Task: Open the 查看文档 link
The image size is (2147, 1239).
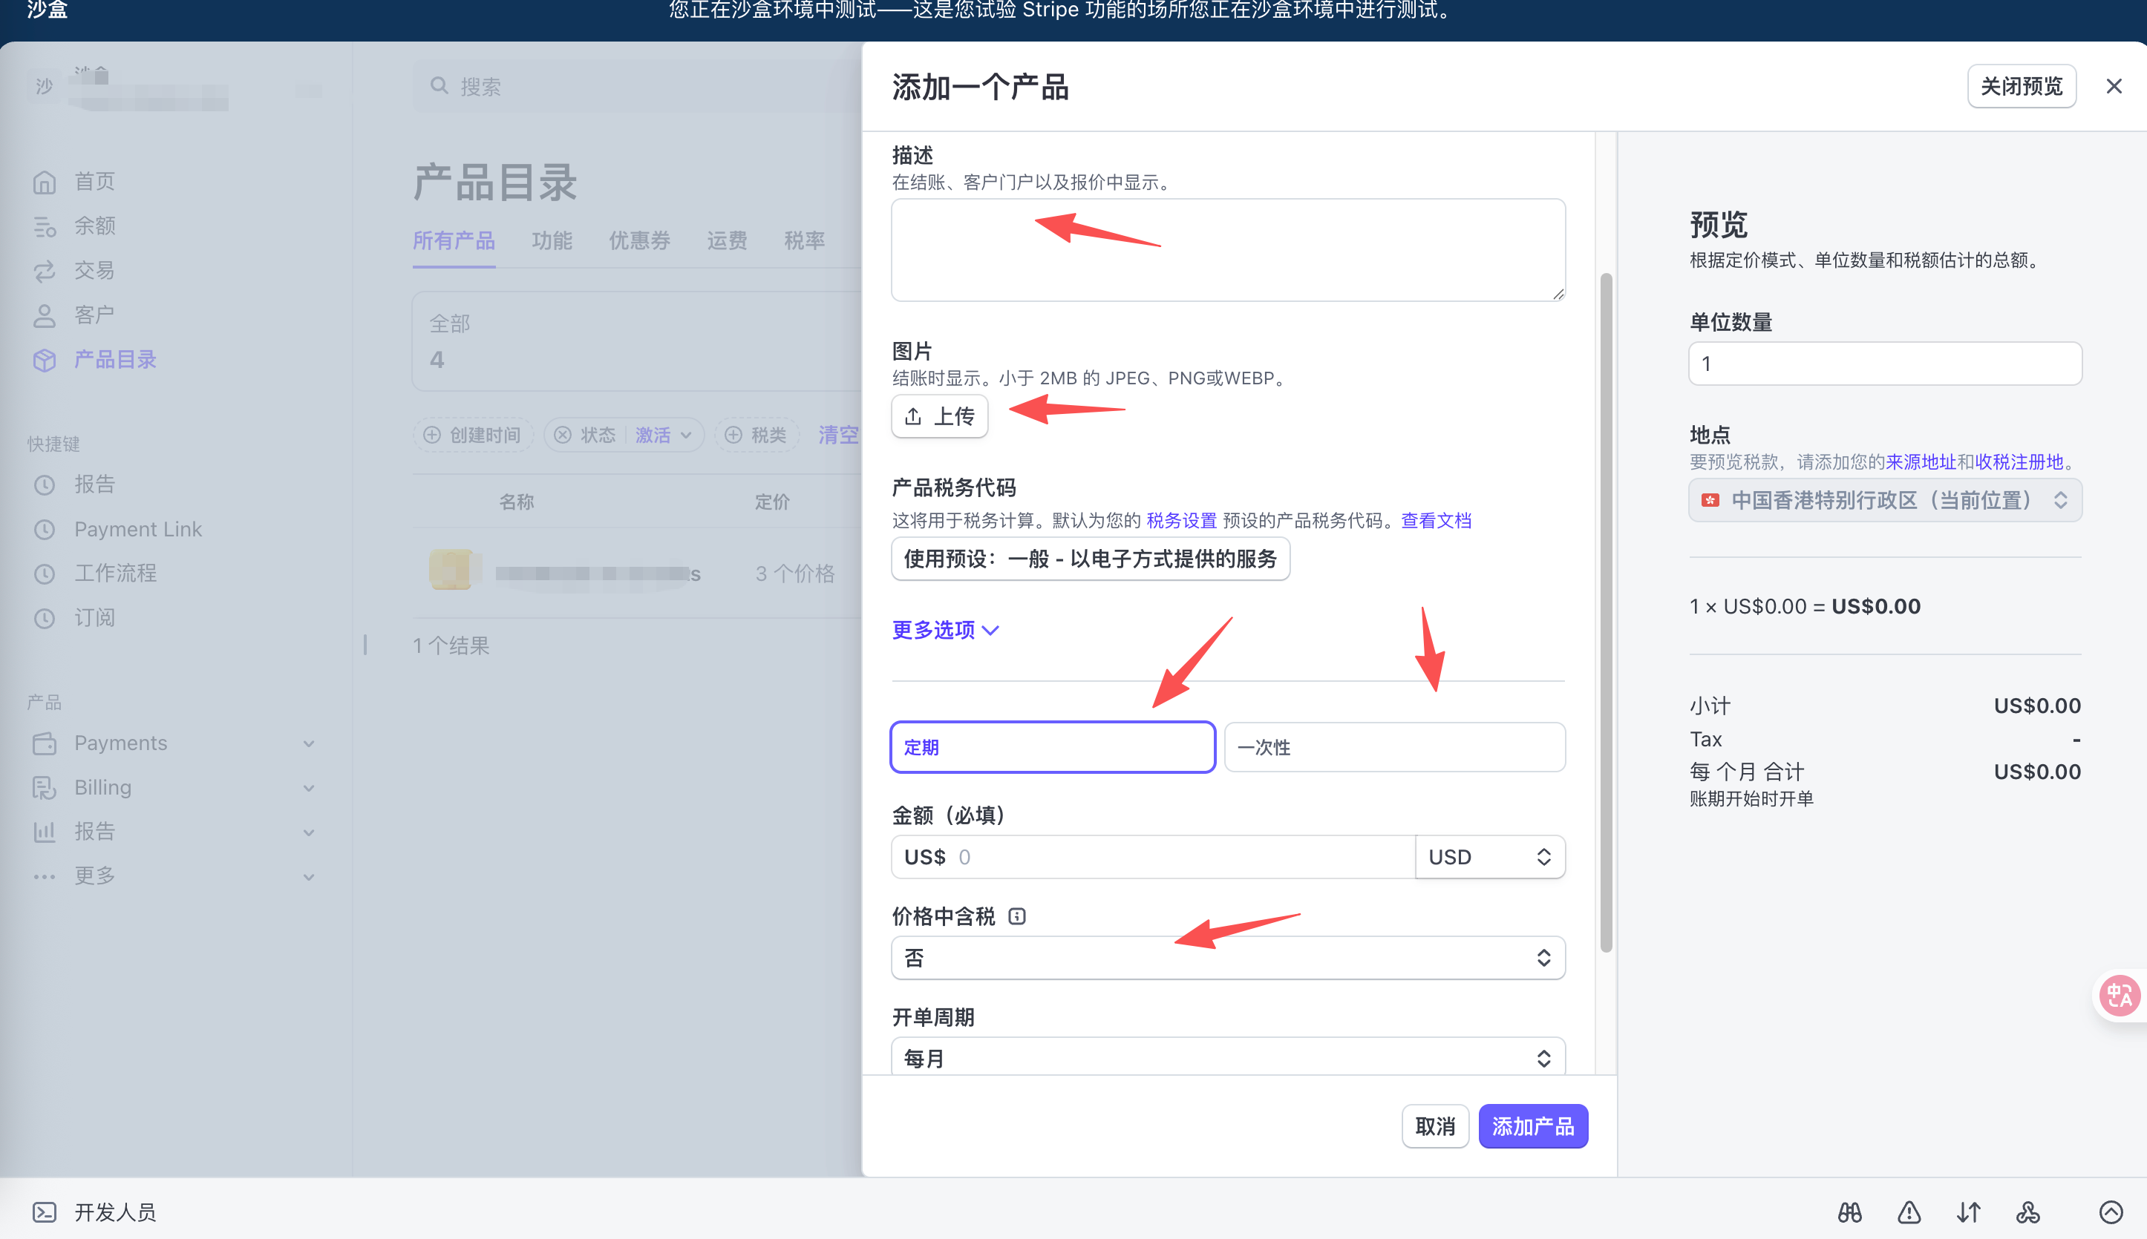Action: pyautogui.click(x=1435, y=521)
